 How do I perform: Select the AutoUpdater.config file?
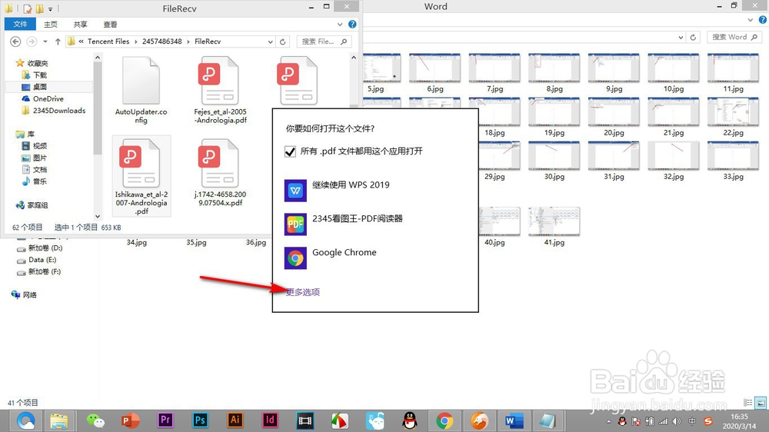[x=141, y=90]
